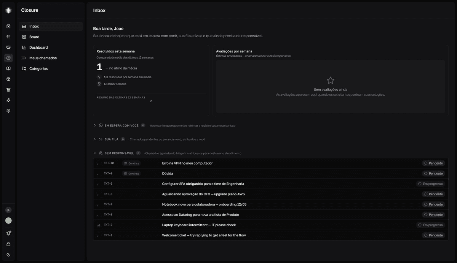This screenshot has width=457, height=263.
Task: Click signal-bars priority icon of TKT-2
Action: [x=98, y=225]
